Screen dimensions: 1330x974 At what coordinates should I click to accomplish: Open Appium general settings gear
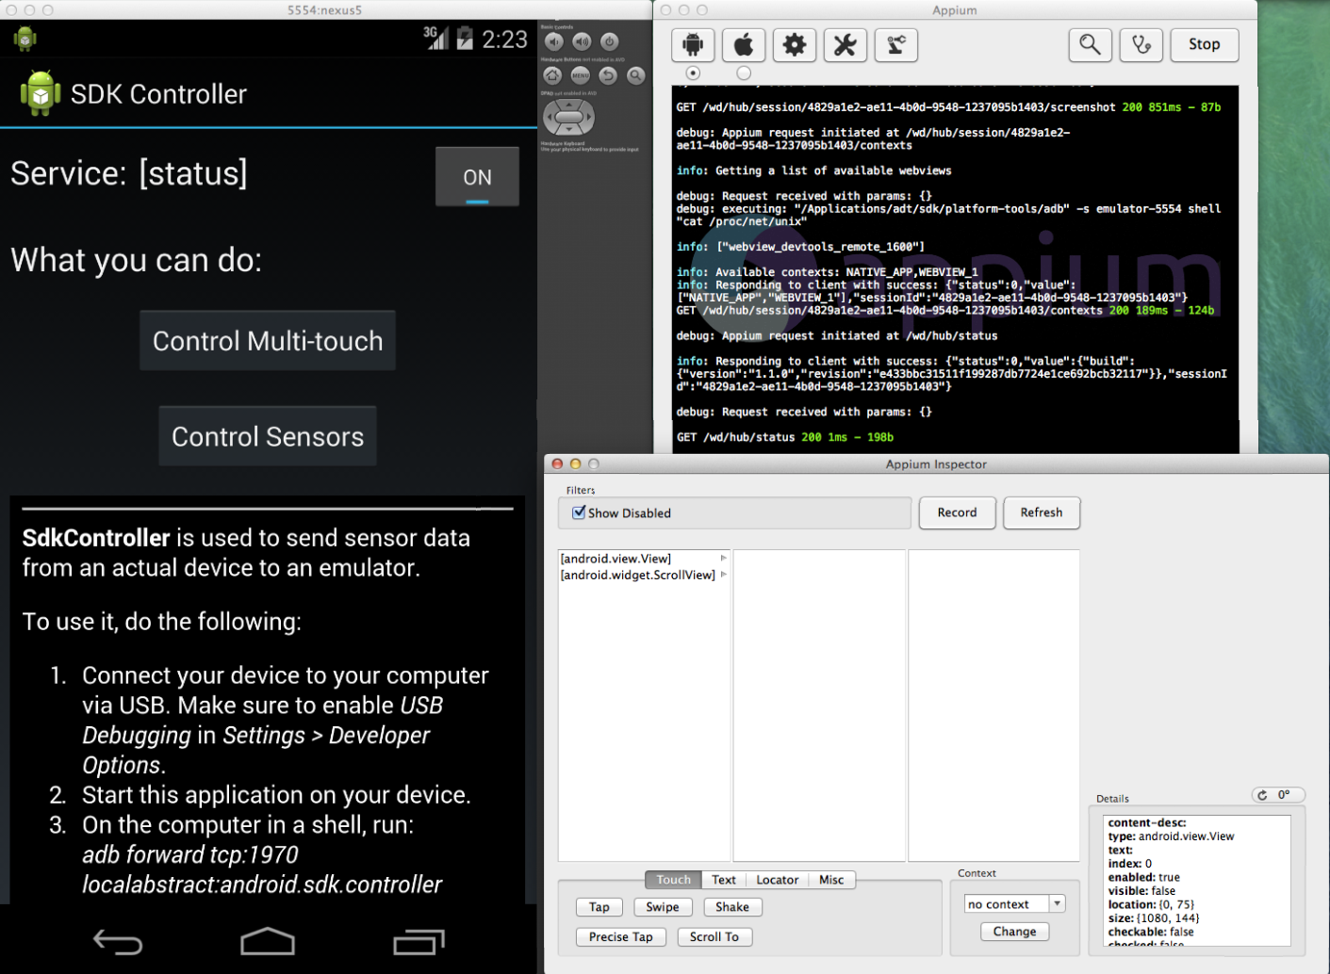795,44
